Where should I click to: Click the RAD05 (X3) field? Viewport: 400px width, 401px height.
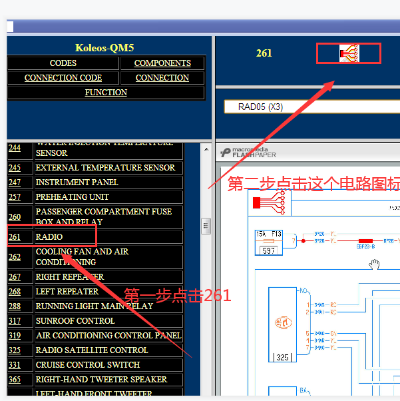[312, 107]
